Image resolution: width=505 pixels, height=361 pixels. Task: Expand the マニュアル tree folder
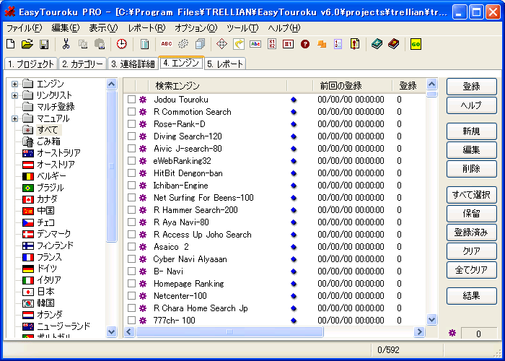(14, 118)
